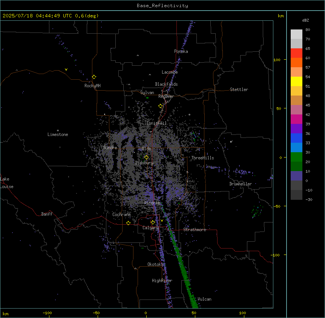Click the white plus marker northwest of Drumheller

pos(231,142)
